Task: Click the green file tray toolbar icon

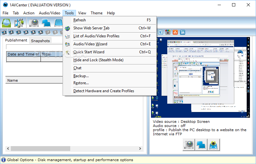Action: pyautogui.click(x=6, y=23)
